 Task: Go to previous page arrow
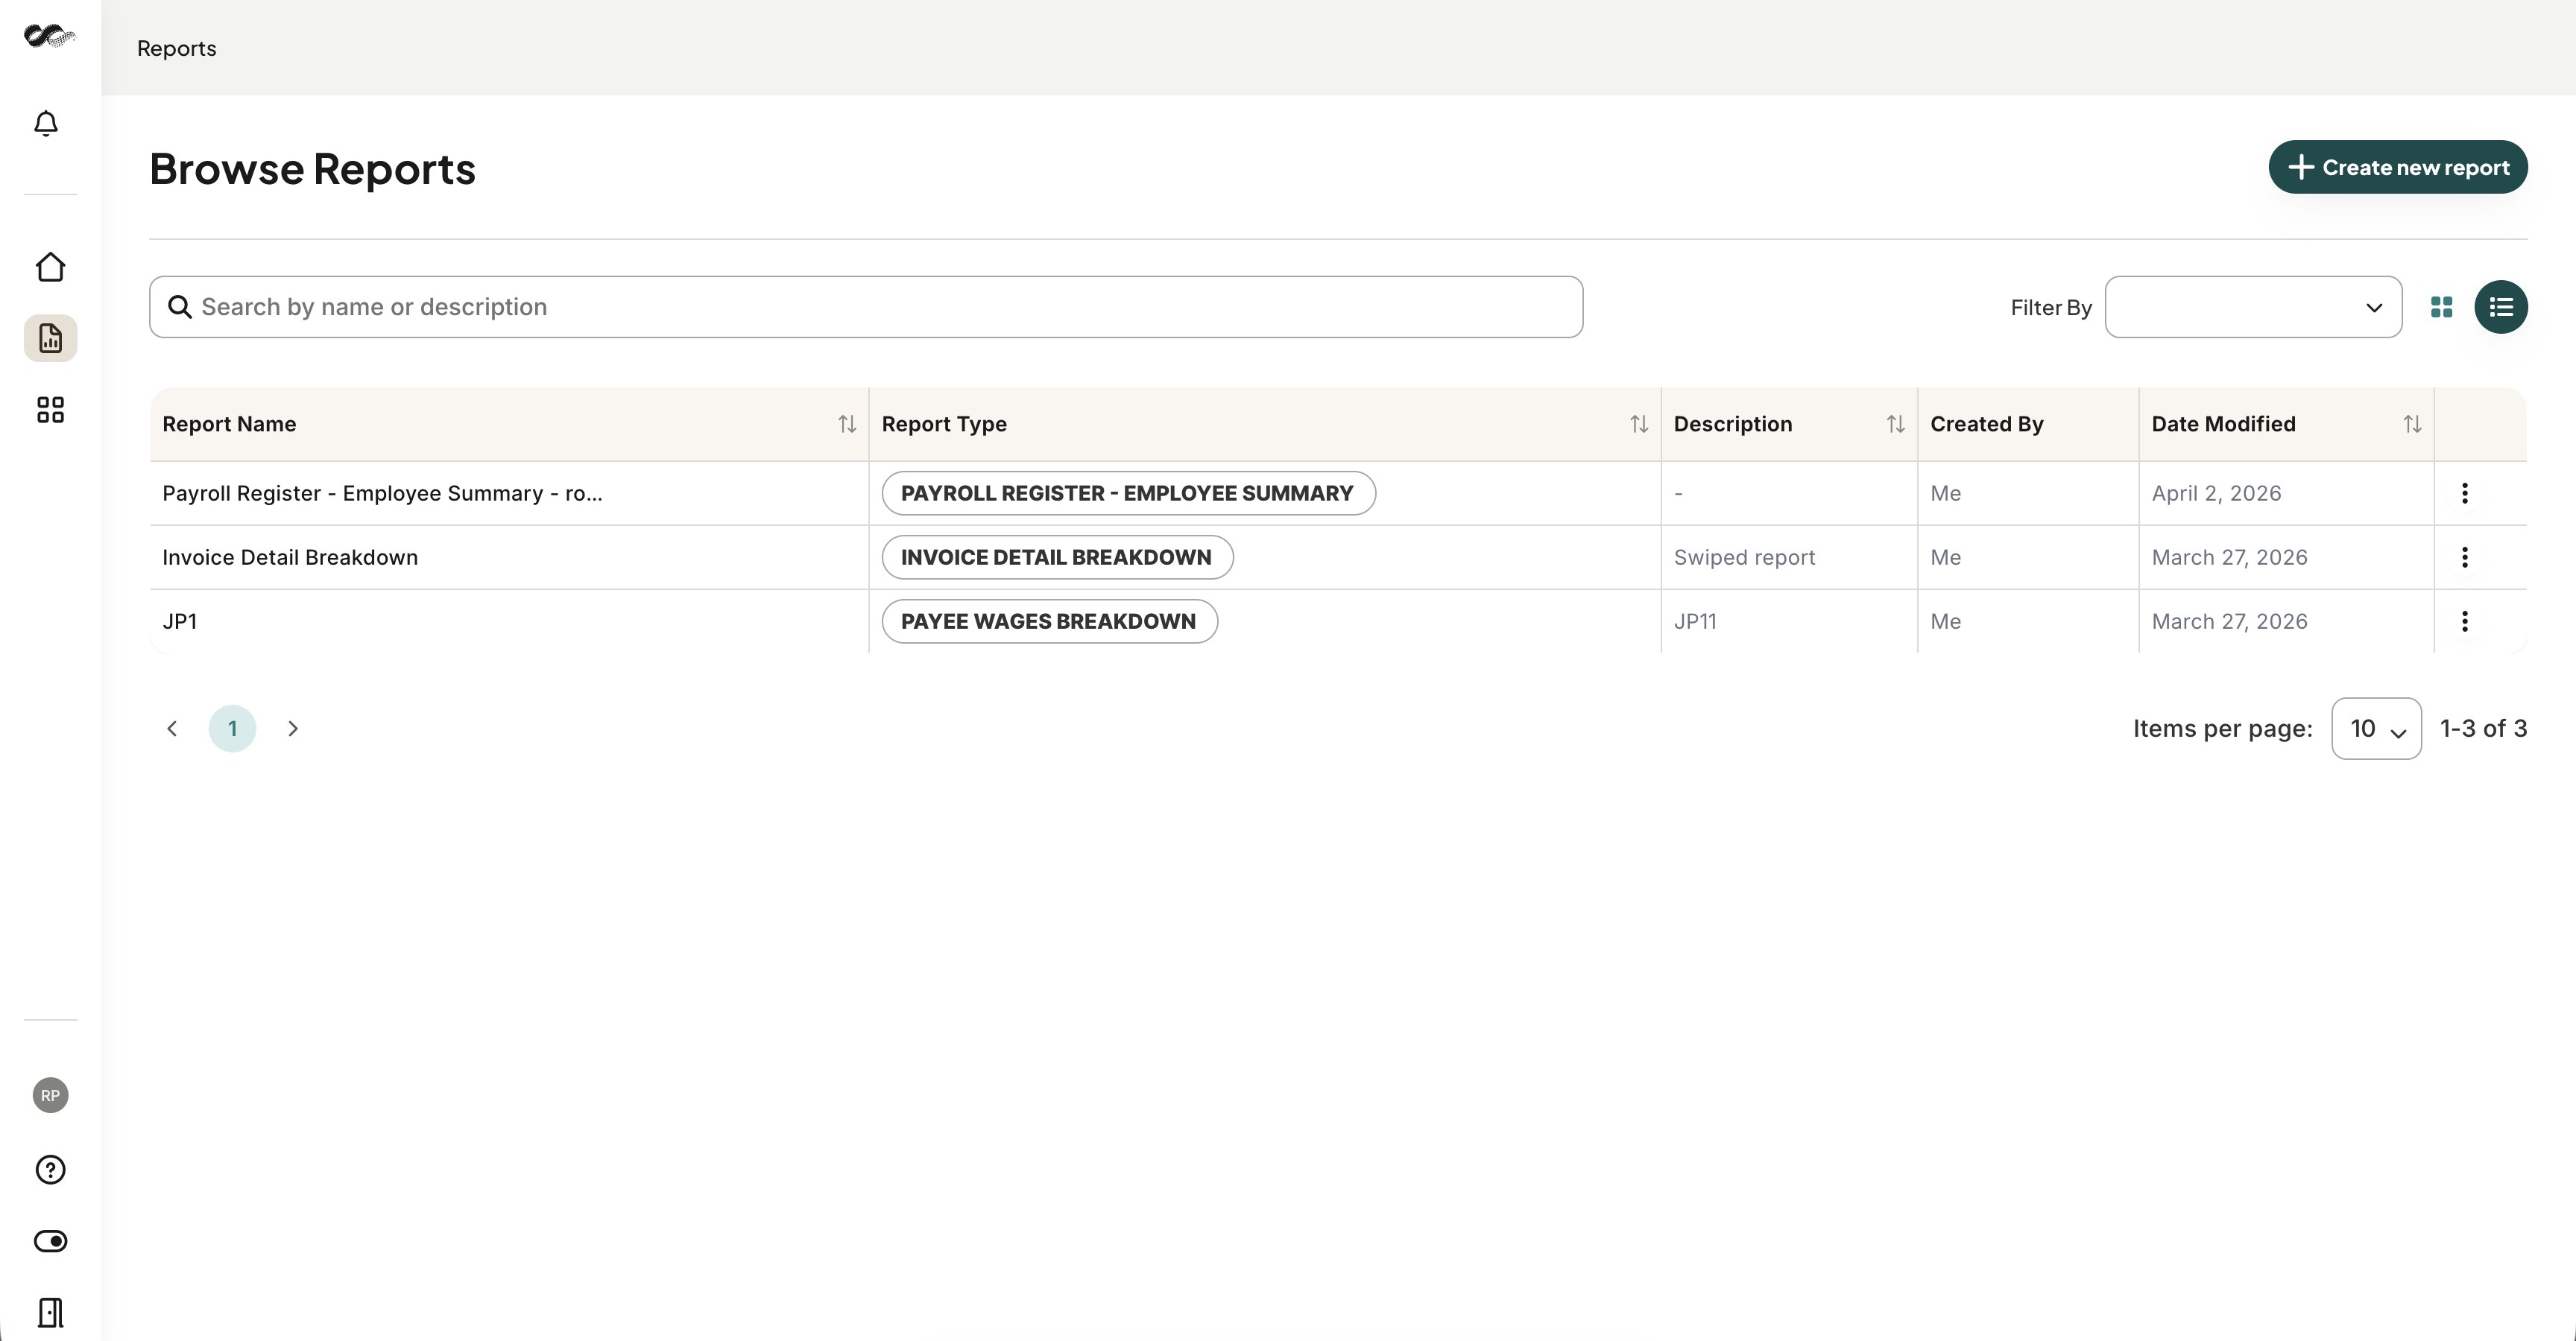[172, 729]
